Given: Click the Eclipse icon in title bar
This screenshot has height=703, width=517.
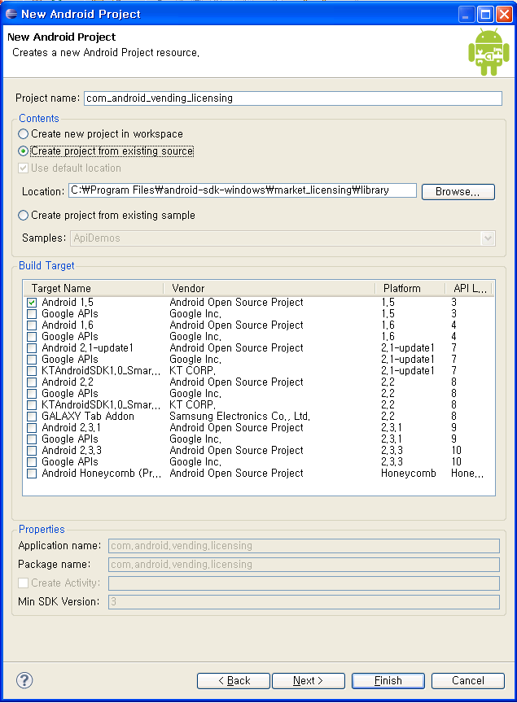Looking at the screenshot, I should (x=11, y=14).
